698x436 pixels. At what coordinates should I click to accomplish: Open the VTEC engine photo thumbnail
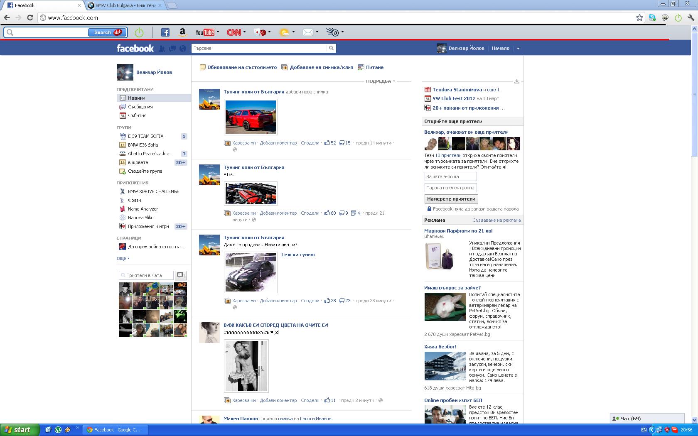click(x=251, y=194)
